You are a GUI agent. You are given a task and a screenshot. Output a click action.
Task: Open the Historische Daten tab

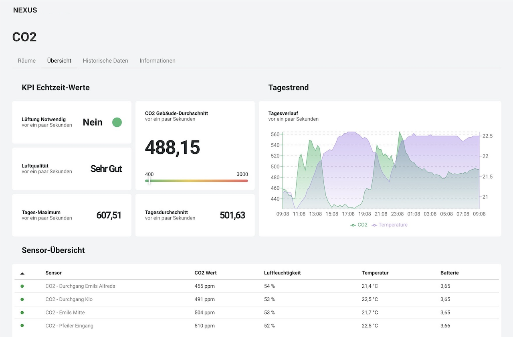pos(105,61)
